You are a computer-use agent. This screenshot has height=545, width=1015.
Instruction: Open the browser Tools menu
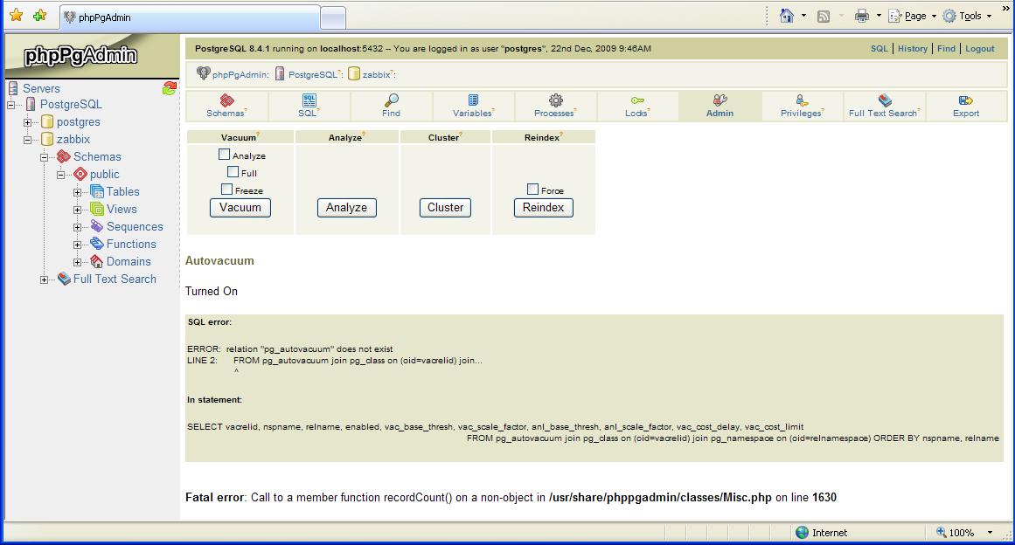967,17
